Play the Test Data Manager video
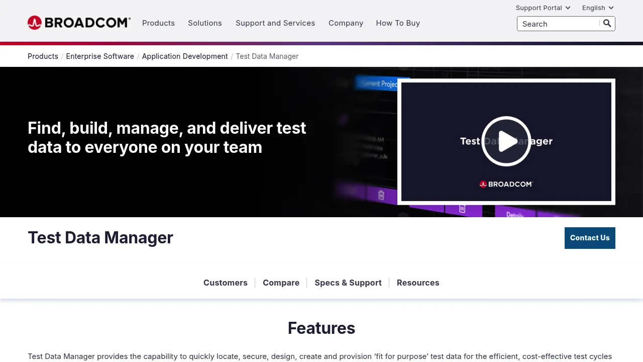The image size is (643, 362). click(x=506, y=141)
